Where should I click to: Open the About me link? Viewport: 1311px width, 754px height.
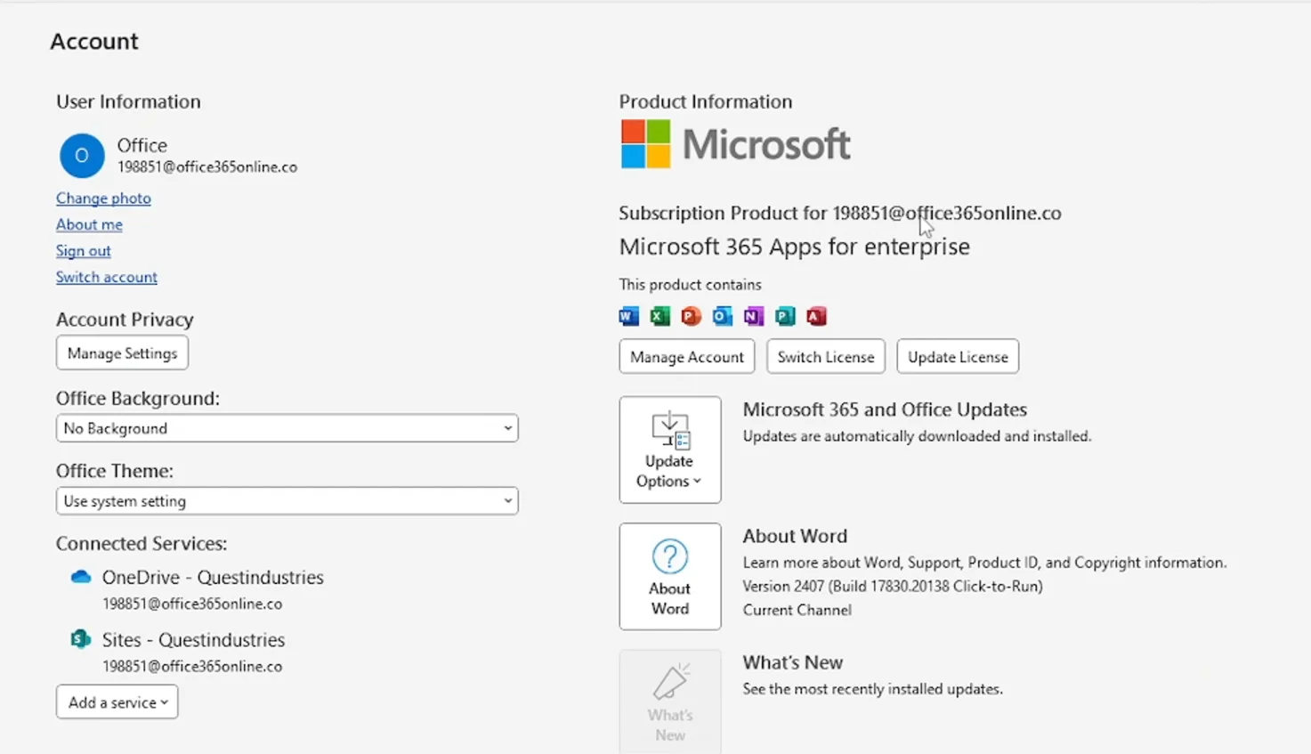89,224
